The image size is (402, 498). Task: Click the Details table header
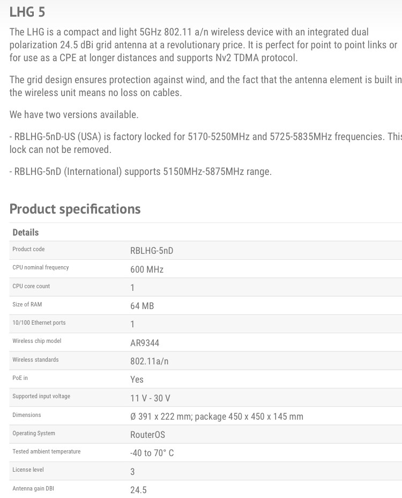pyautogui.click(x=26, y=232)
